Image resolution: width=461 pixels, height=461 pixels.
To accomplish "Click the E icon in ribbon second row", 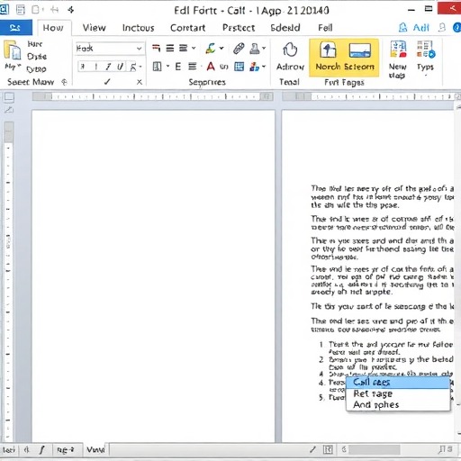I will pyautogui.click(x=178, y=67).
